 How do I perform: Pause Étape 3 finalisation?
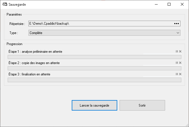tap(177, 74)
